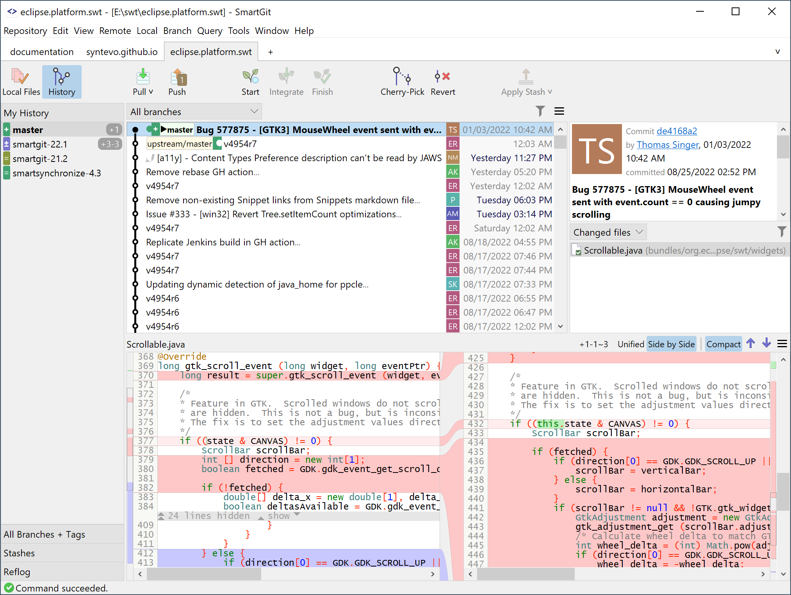Select Scrollable.java in changed files
Viewport: 791px width, 595px height.
pyautogui.click(x=680, y=250)
